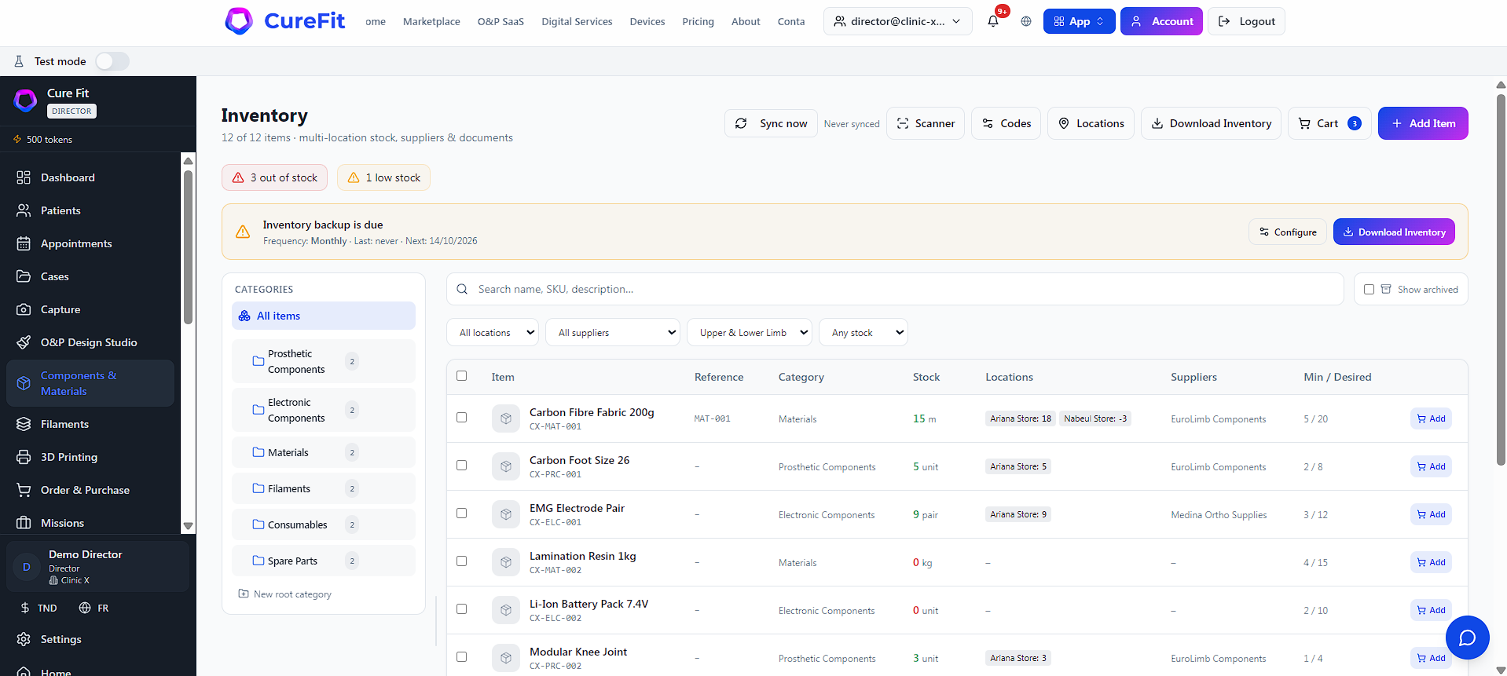Open Marketplace in top navigation
This screenshot has width=1507, height=676.
pos(431,21)
